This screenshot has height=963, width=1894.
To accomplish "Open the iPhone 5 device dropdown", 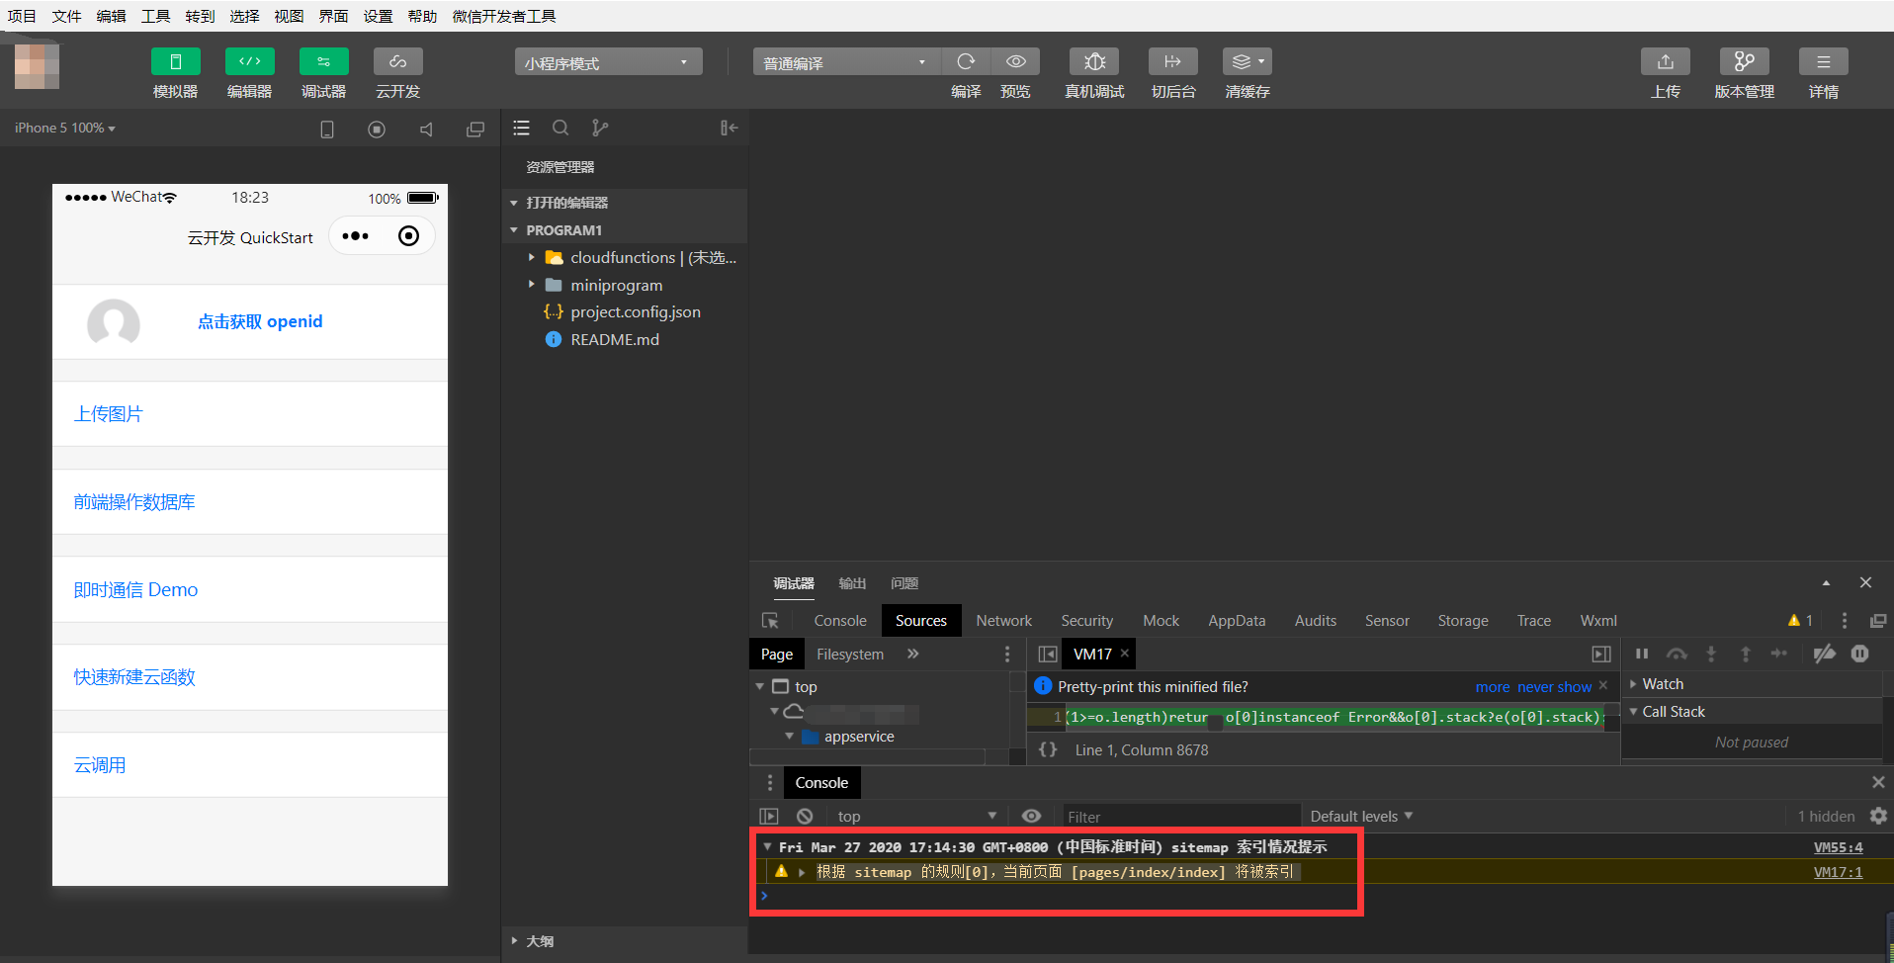I will (62, 128).
